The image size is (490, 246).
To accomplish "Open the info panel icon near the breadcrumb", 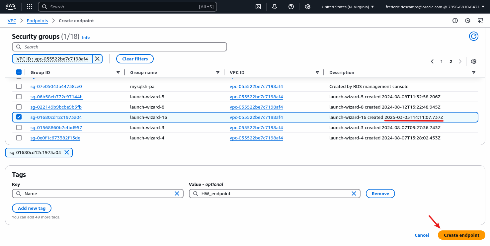I will click(455, 20).
